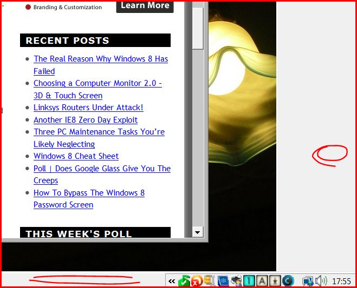Open the yellow file cabinet tray icon
The height and width of the screenshot is (288, 357).
point(209,281)
